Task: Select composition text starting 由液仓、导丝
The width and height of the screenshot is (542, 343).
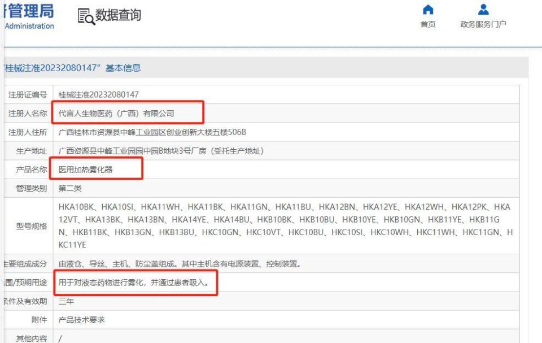Action: (180, 264)
